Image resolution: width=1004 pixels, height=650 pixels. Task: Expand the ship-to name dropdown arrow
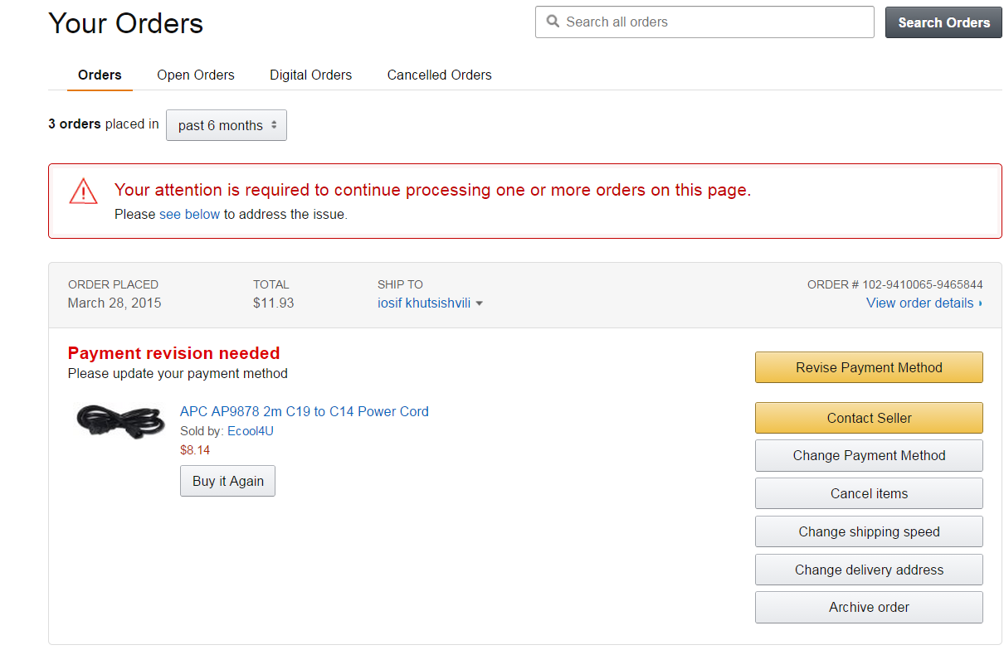pyautogui.click(x=480, y=303)
